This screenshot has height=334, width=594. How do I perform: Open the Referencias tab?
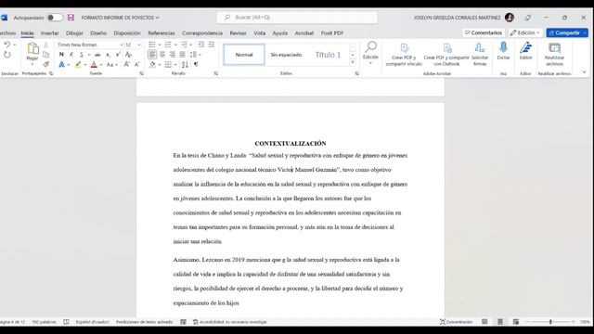tap(161, 33)
